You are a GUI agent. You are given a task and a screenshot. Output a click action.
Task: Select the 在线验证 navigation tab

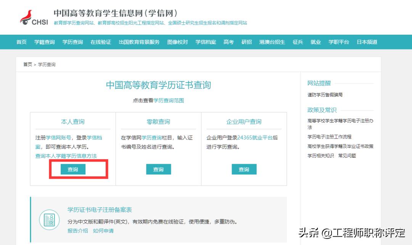[100, 42]
